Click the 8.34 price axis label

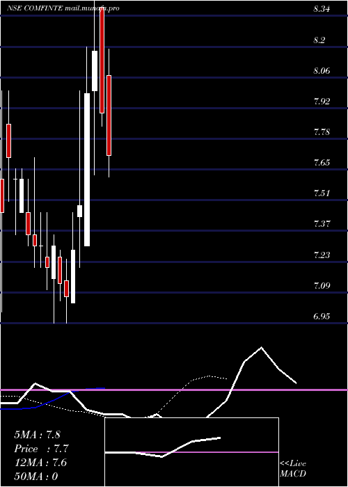322,9
